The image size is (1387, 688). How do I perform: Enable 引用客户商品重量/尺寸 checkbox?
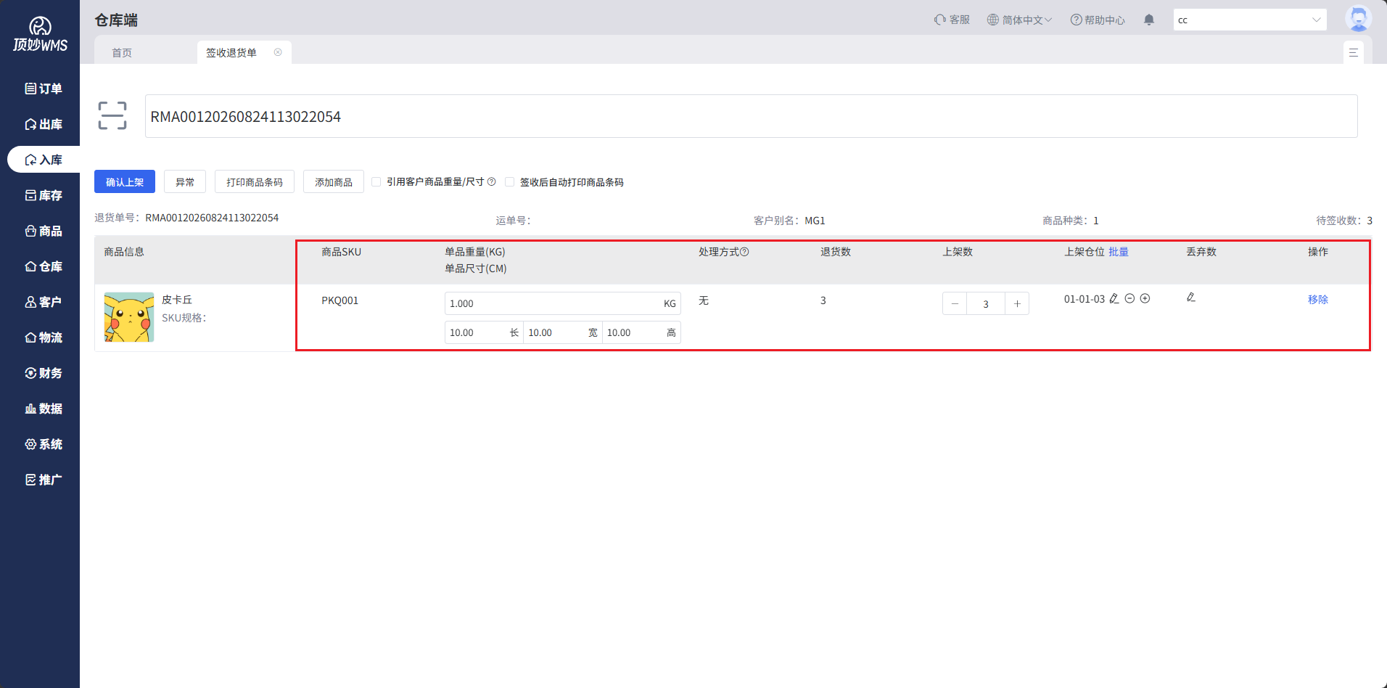coord(376,181)
